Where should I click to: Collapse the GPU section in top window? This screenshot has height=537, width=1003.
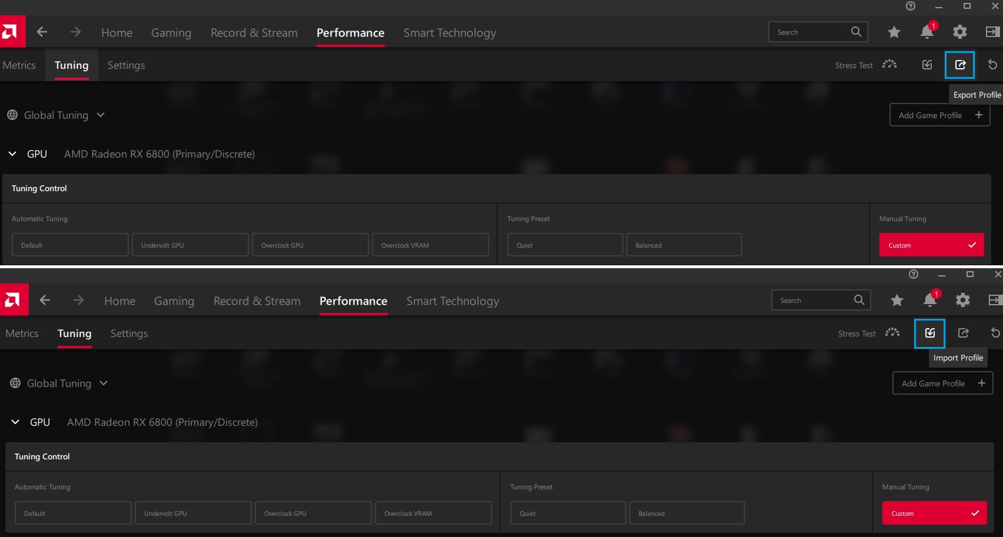(12, 154)
